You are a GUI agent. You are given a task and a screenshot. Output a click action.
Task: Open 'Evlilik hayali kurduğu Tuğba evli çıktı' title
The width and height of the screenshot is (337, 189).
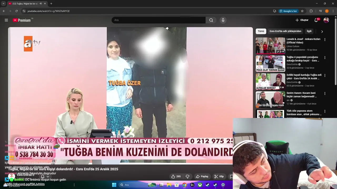(304, 77)
